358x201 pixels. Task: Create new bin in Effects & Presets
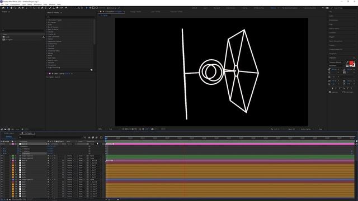coord(92,70)
